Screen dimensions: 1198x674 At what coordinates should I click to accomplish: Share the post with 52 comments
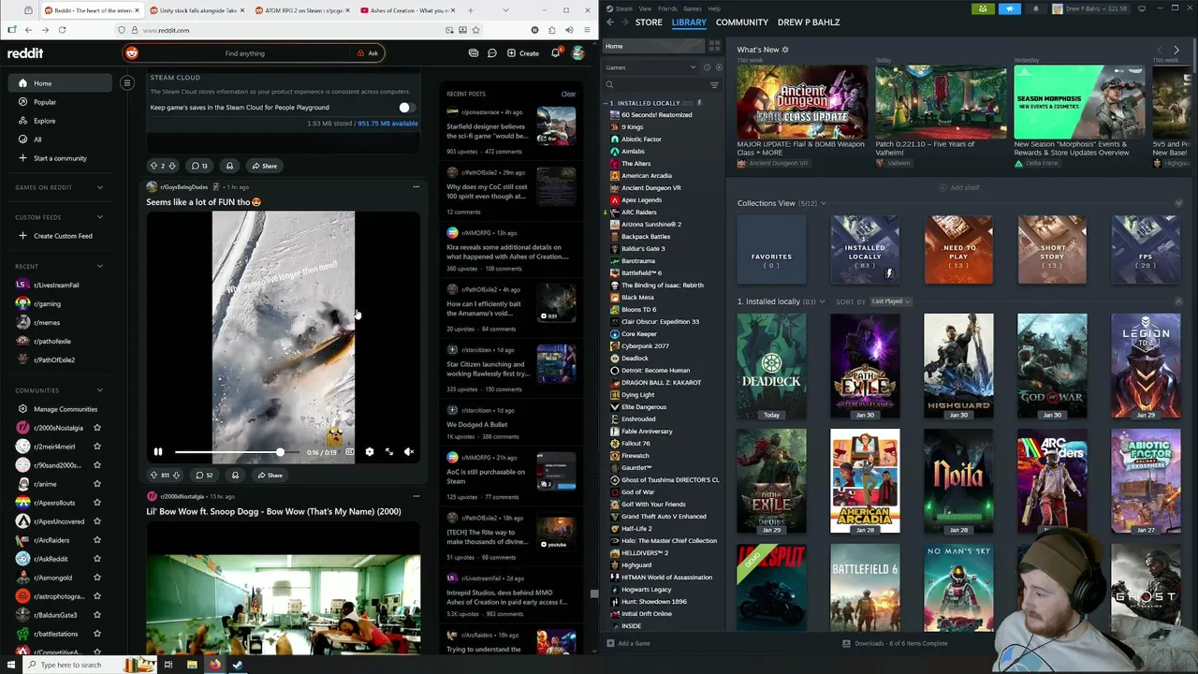[x=269, y=475]
